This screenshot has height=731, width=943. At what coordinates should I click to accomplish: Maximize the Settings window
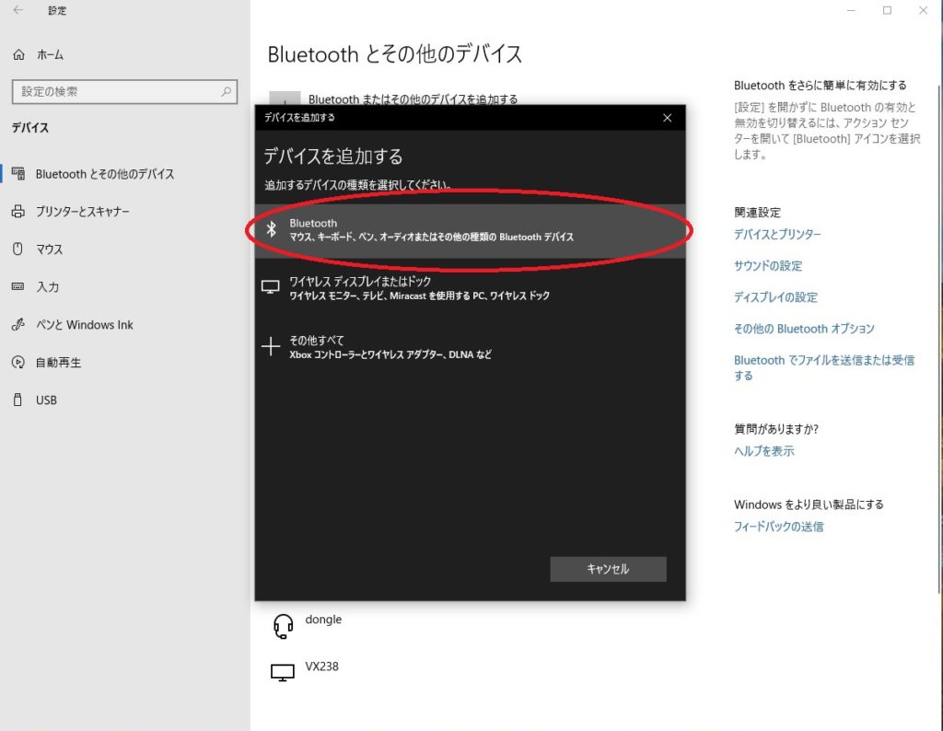coord(887,10)
